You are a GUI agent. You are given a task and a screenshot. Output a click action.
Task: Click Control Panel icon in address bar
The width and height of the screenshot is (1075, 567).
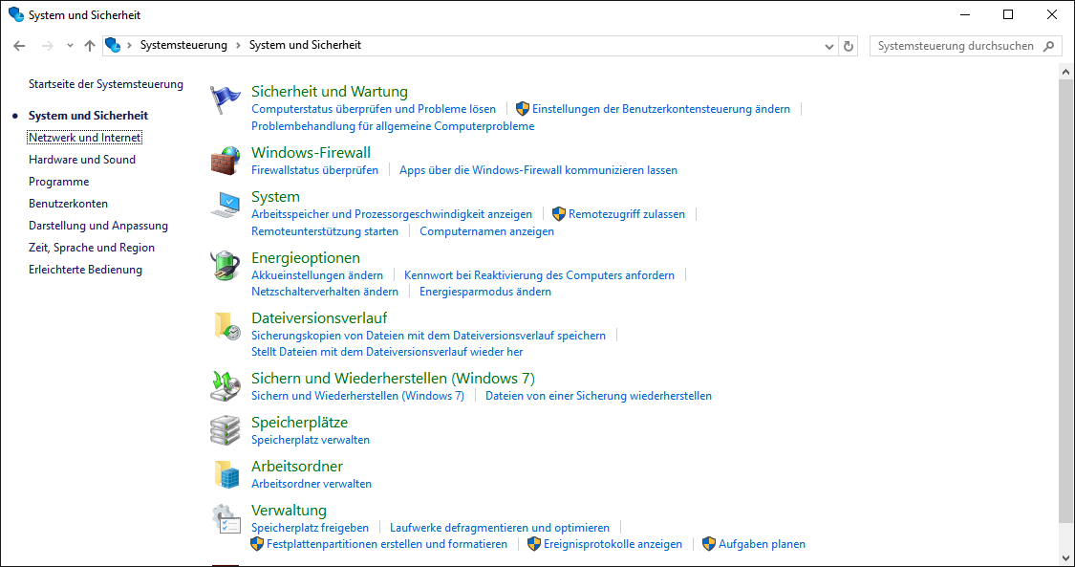tap(113, 45)
